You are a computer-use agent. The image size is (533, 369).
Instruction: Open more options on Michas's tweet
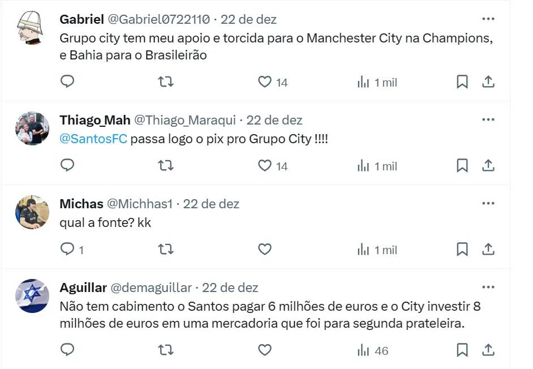coord(488,203)
